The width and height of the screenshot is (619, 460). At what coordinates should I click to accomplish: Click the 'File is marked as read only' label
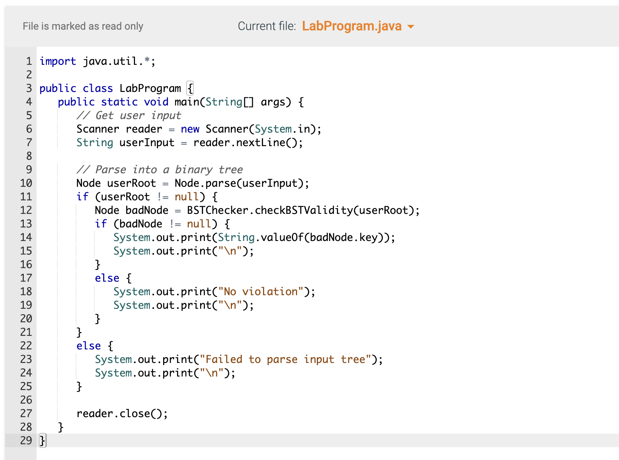point(83,26)
